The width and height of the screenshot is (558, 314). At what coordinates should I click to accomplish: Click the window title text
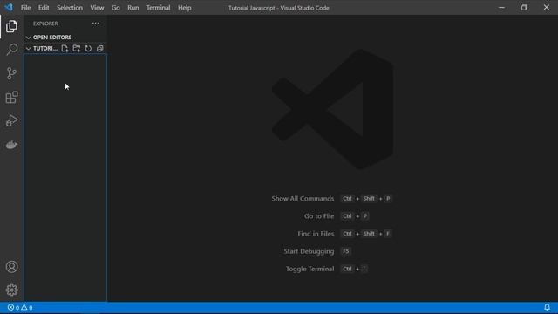tap(279, 8)
